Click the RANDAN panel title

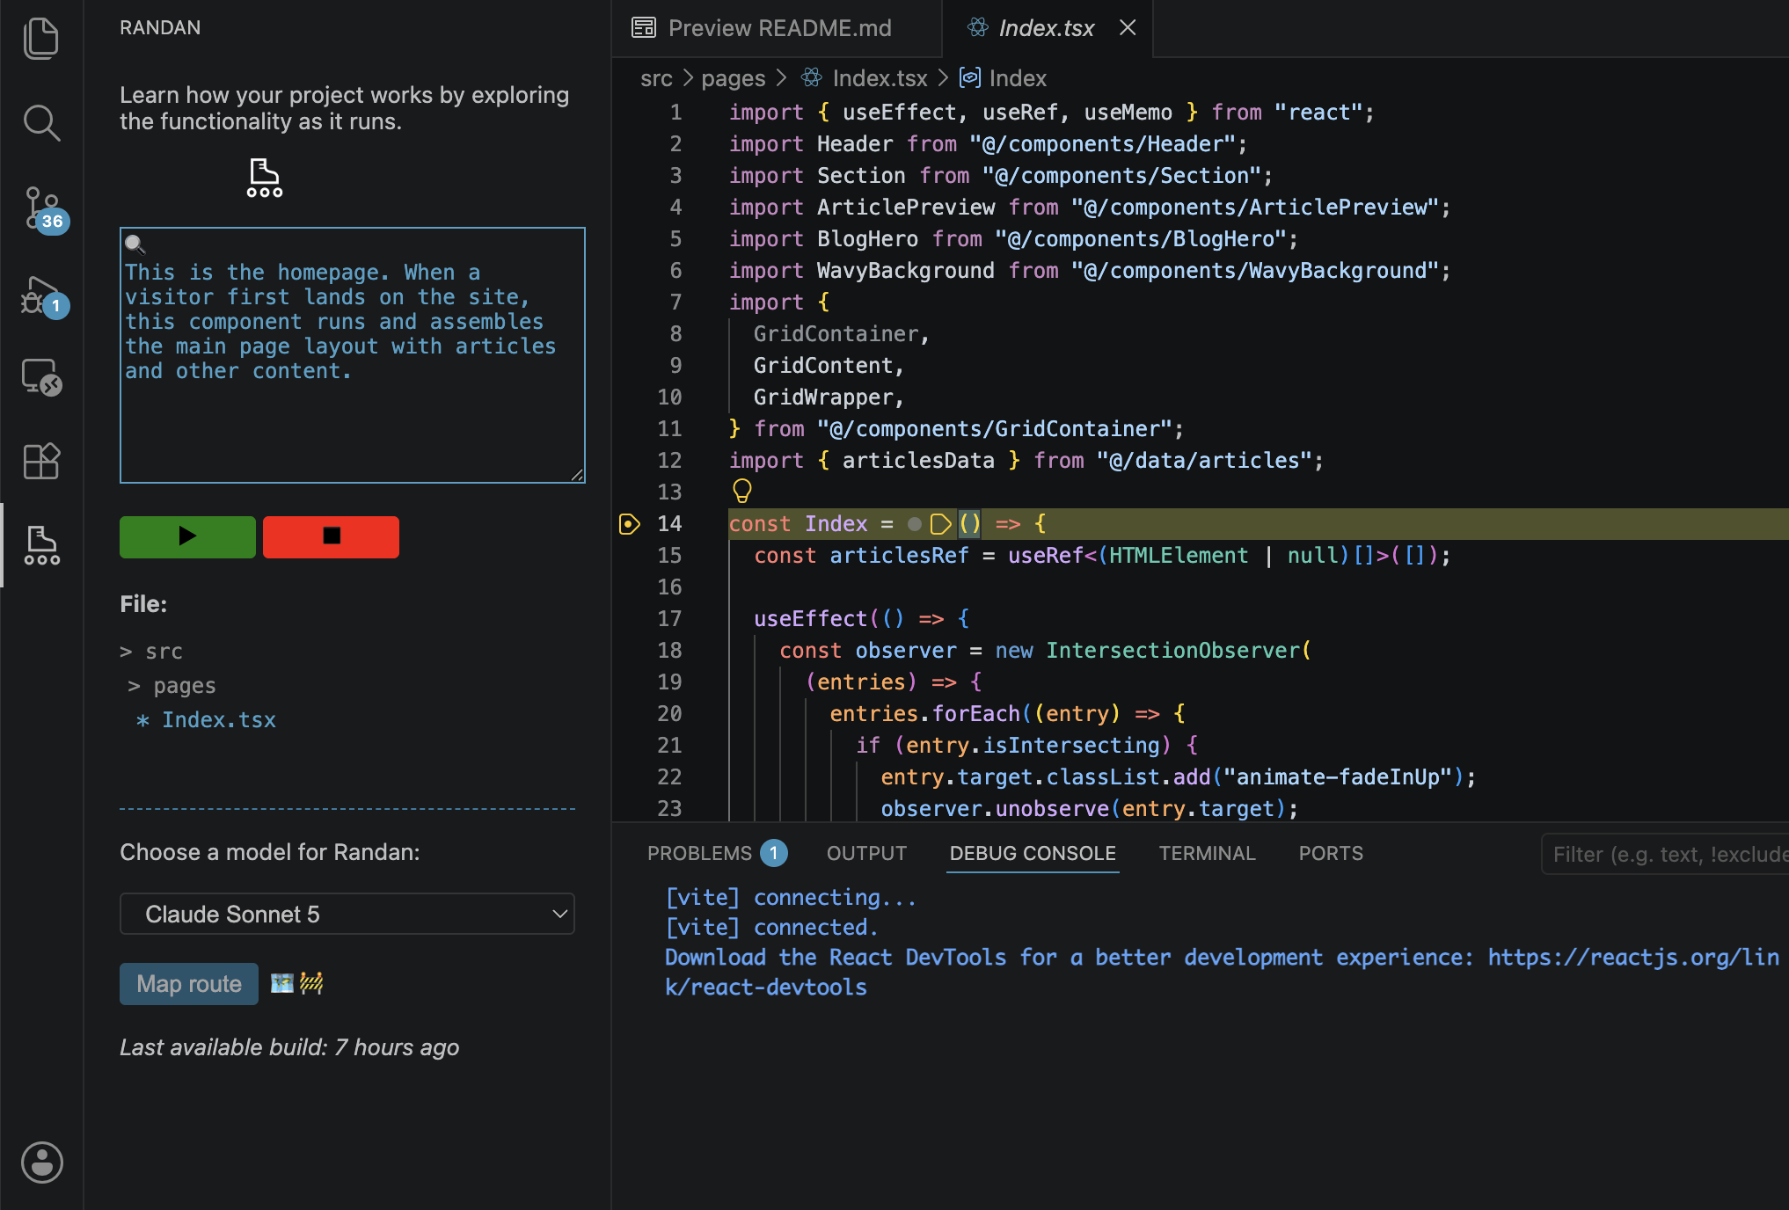pyautogui.click(x=160, y=27)
